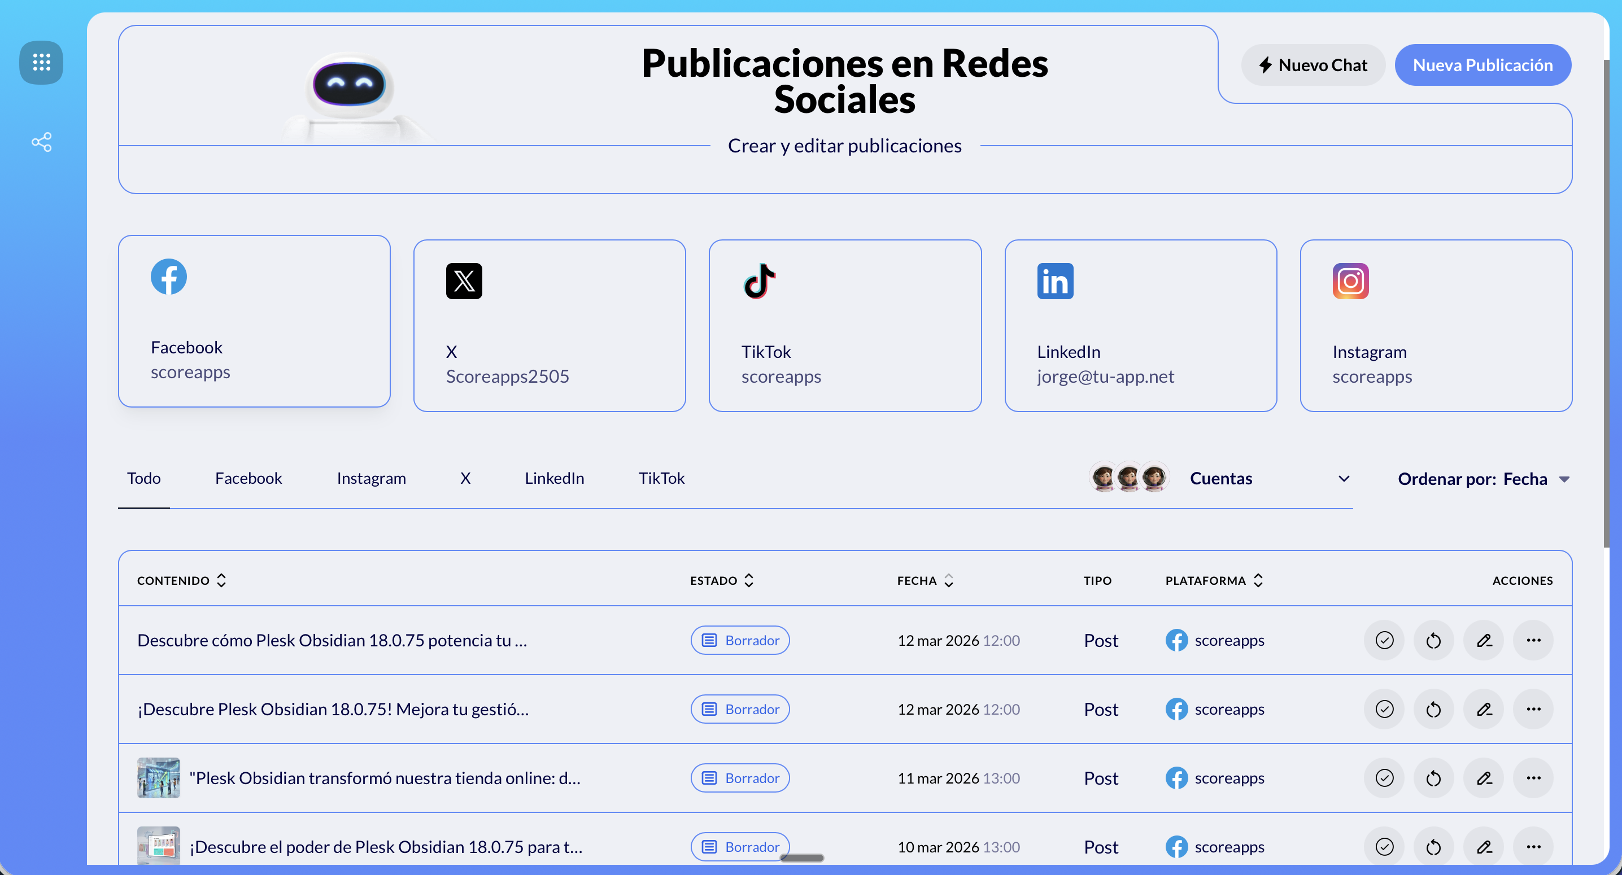
Task: Open the three-dots menu in third row
Action: click(1533, 778)
